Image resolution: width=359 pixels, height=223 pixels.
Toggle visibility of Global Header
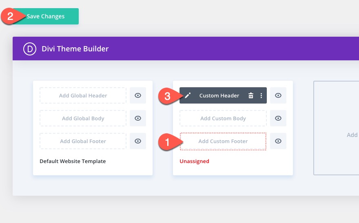(138, 95)
